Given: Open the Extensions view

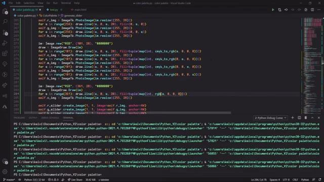Looking at the screenshot, I should [5, 54].
